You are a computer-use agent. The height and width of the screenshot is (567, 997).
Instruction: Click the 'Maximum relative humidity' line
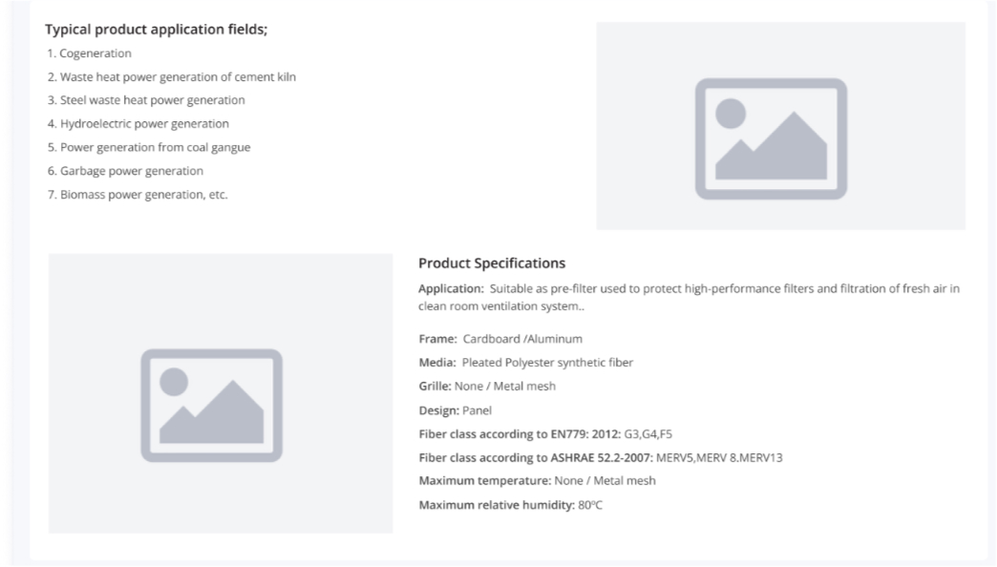point(511,504)
